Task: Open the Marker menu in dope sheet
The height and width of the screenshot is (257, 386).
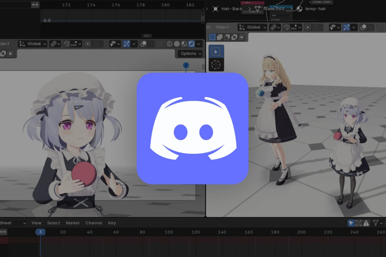Action: point(73,223)
